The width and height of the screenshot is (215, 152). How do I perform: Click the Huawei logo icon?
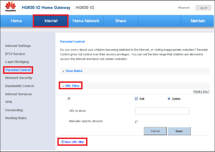[x=11, y=7]
